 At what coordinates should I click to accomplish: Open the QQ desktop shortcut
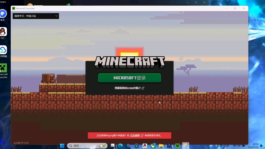pos(3,33)
